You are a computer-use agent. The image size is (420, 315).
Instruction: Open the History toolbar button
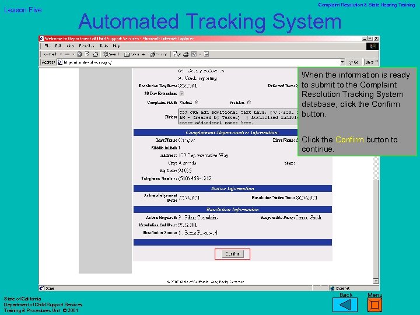click(x=158, y=54)
